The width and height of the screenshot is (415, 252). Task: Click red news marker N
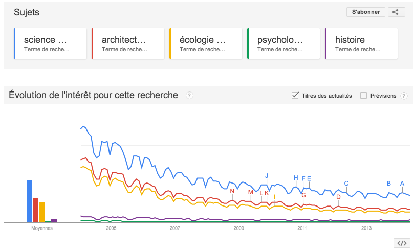tap(232, 191)
